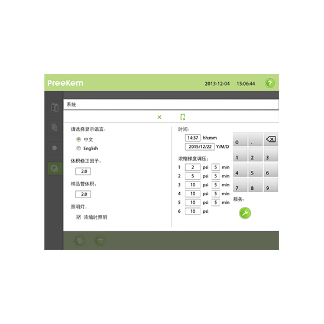This screenshot has width=324, height=324.
Task: Click the green wrench service icon
Action: pos(245,213)
